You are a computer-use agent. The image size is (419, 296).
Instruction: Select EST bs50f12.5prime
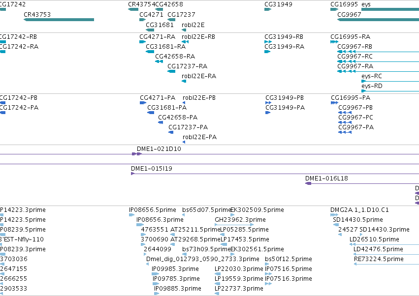click(x=289, y=260)
